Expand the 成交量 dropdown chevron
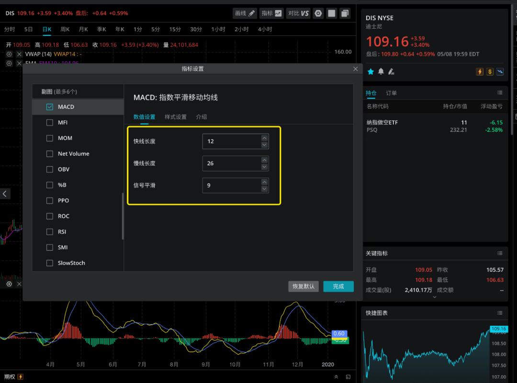Screen dimensions: 517x383 [x=434, y=296]
